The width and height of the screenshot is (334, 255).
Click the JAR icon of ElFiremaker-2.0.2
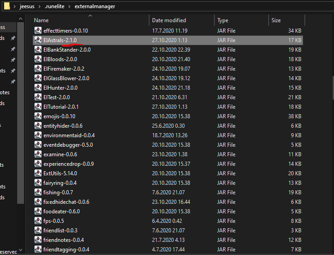pyautogui.click(x=38, y=69)
